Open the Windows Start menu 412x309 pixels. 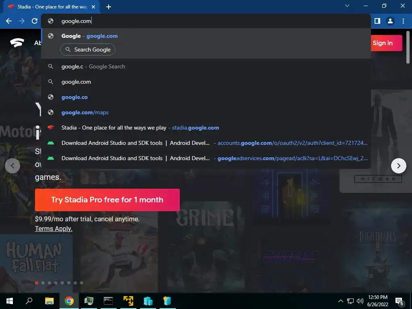point(10,301)
